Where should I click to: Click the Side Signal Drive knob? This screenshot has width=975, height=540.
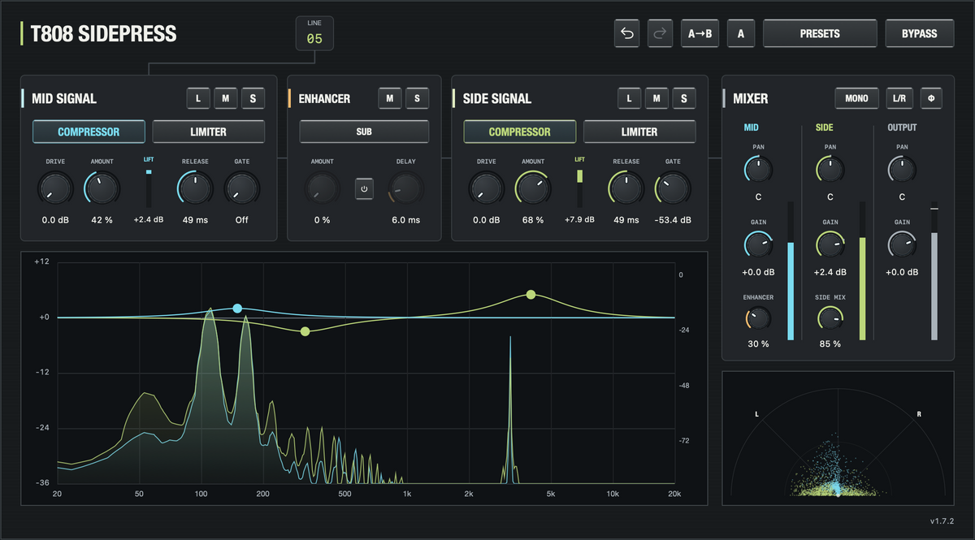pos(486,189)
